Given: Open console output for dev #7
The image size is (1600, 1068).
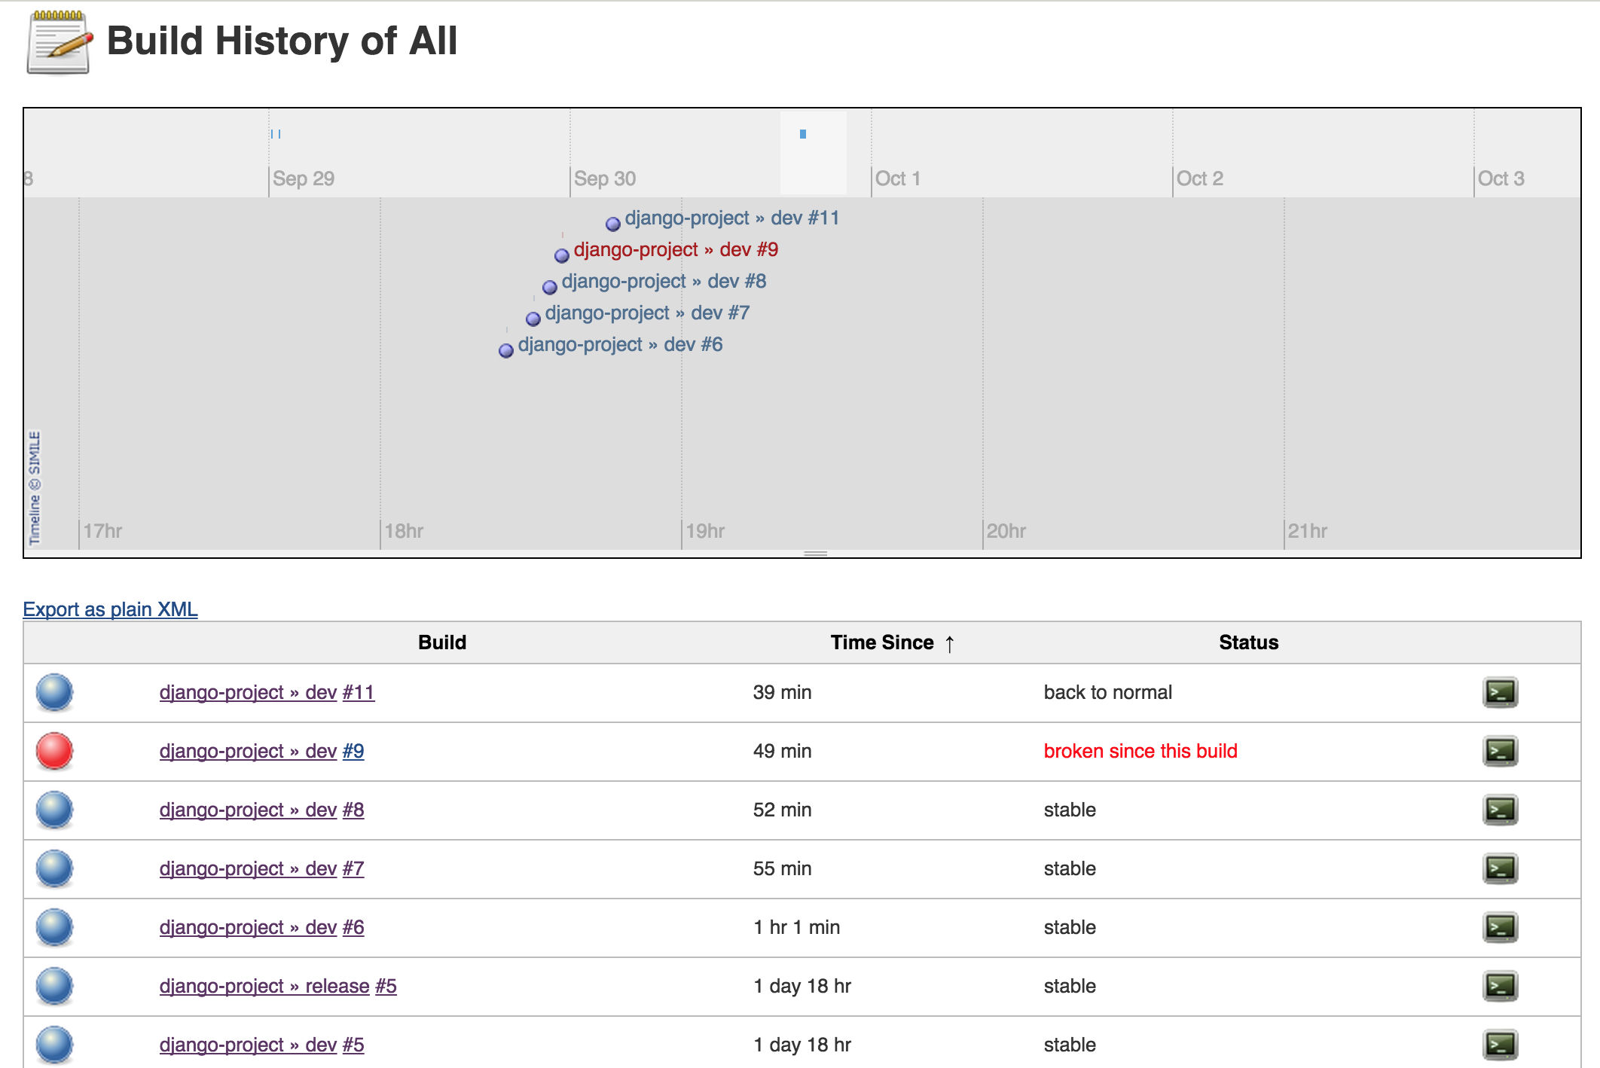Looking at the screenshot, I should (x=1500, y=868).
